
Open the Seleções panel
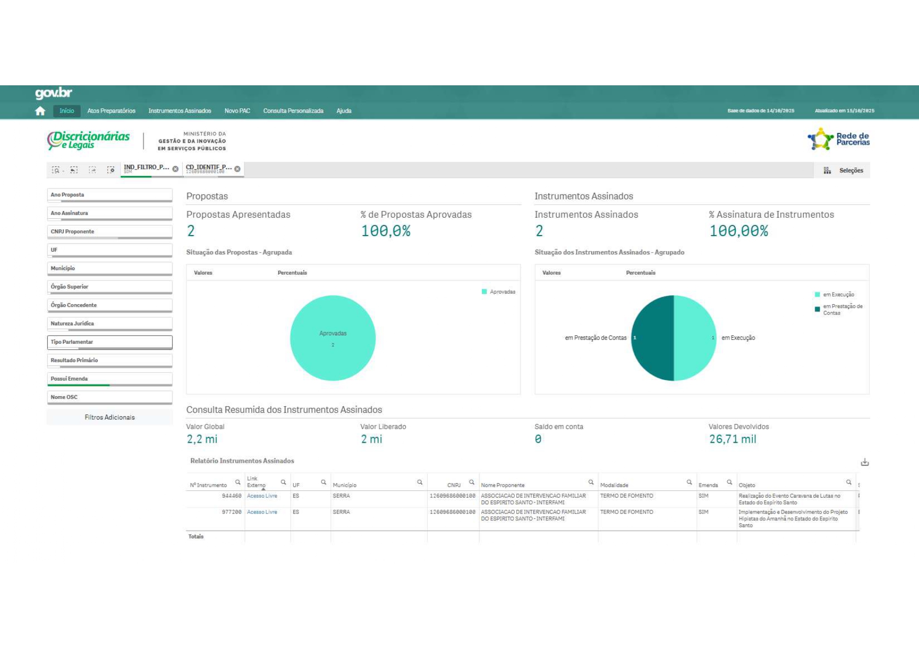844,171
